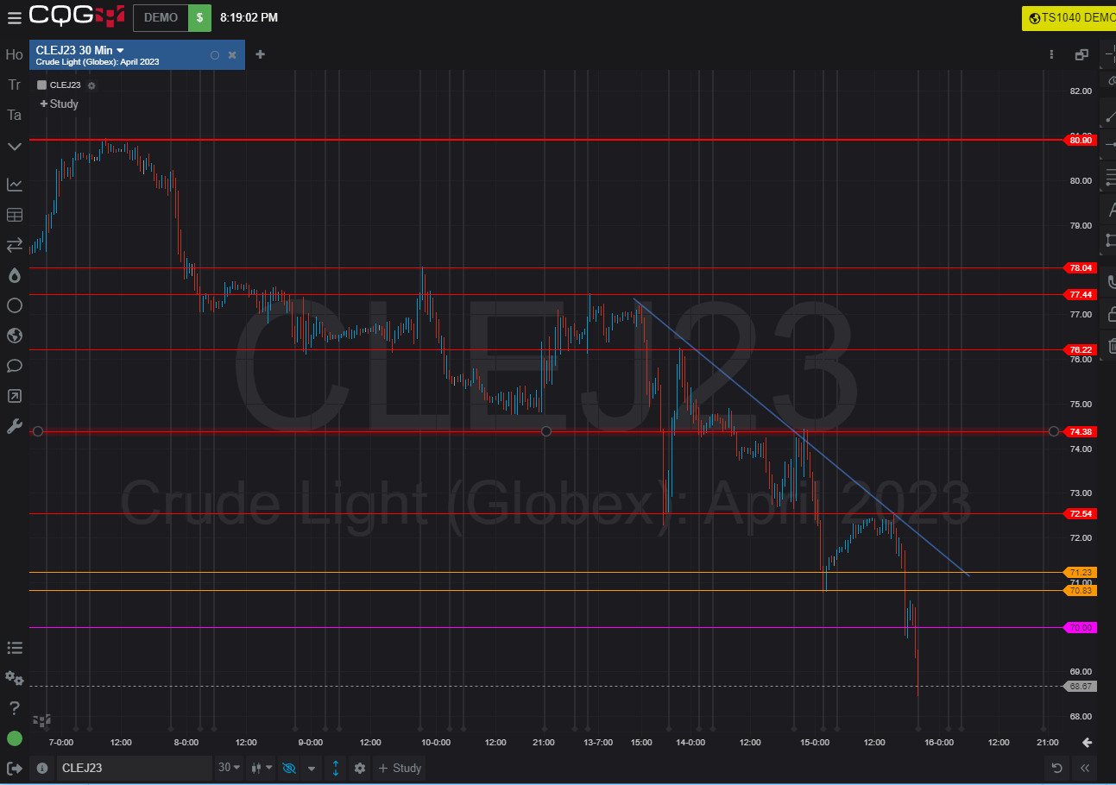Click the green dollar account icon

coord(199,17)
